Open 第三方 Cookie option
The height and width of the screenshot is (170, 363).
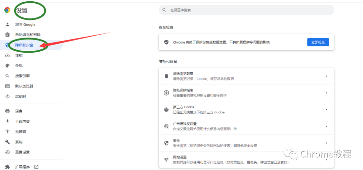246,110
